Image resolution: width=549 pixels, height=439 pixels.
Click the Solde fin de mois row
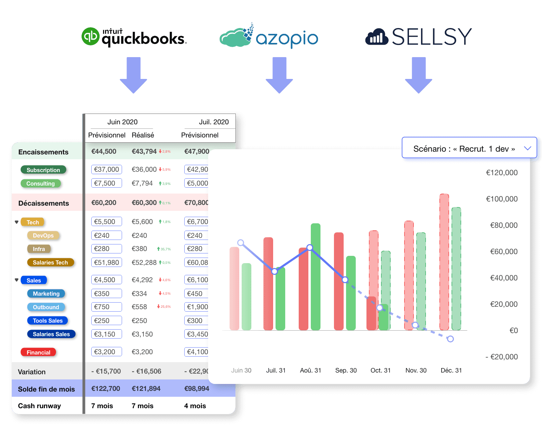click(123, 388)
